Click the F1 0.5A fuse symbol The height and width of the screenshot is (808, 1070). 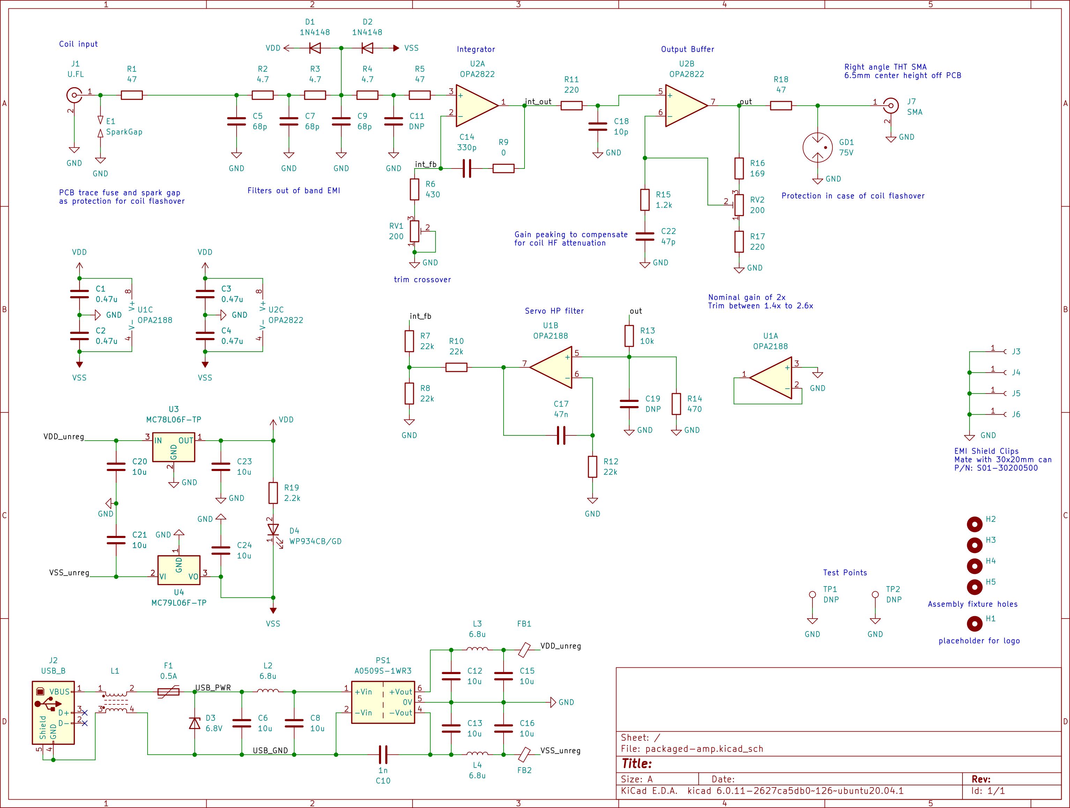pos(168,692)
